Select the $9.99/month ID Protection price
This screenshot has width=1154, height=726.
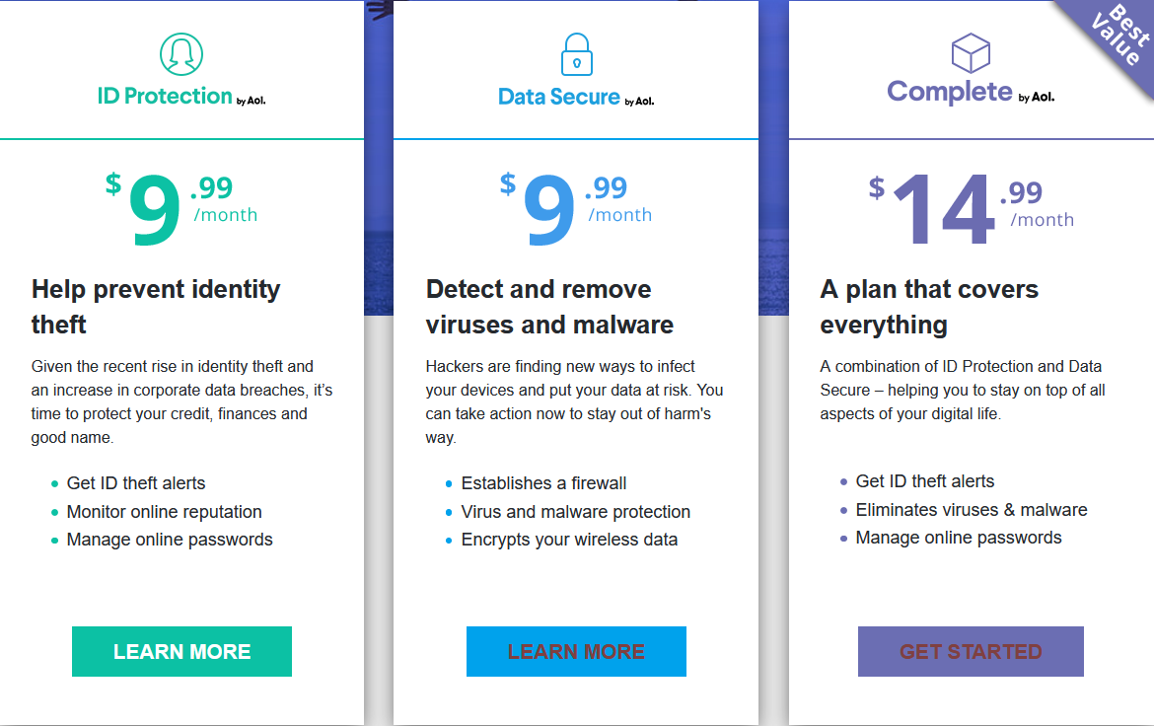coord(181,208)
